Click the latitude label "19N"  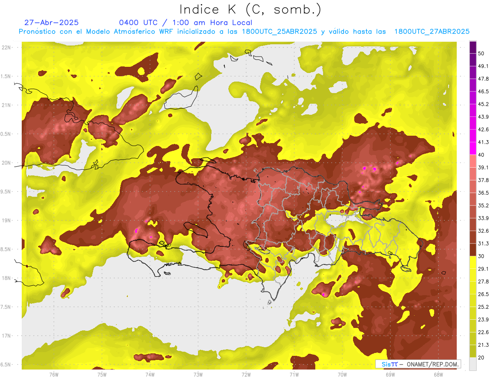(7, 221)
